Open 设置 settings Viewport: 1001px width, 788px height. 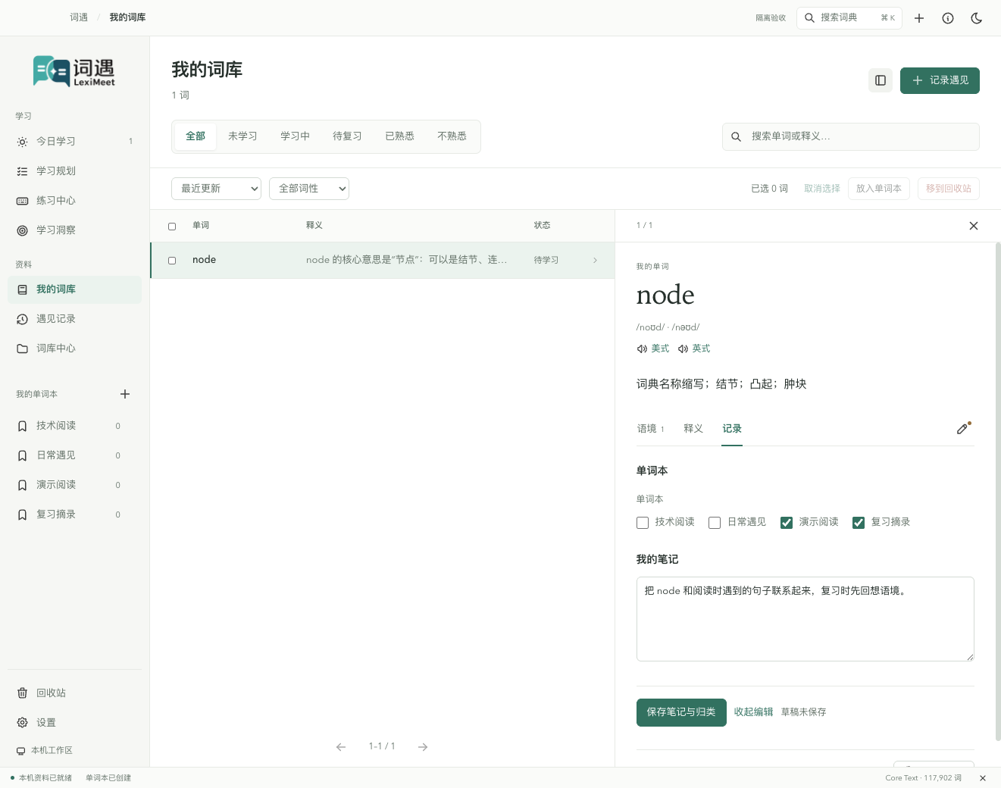74,723
